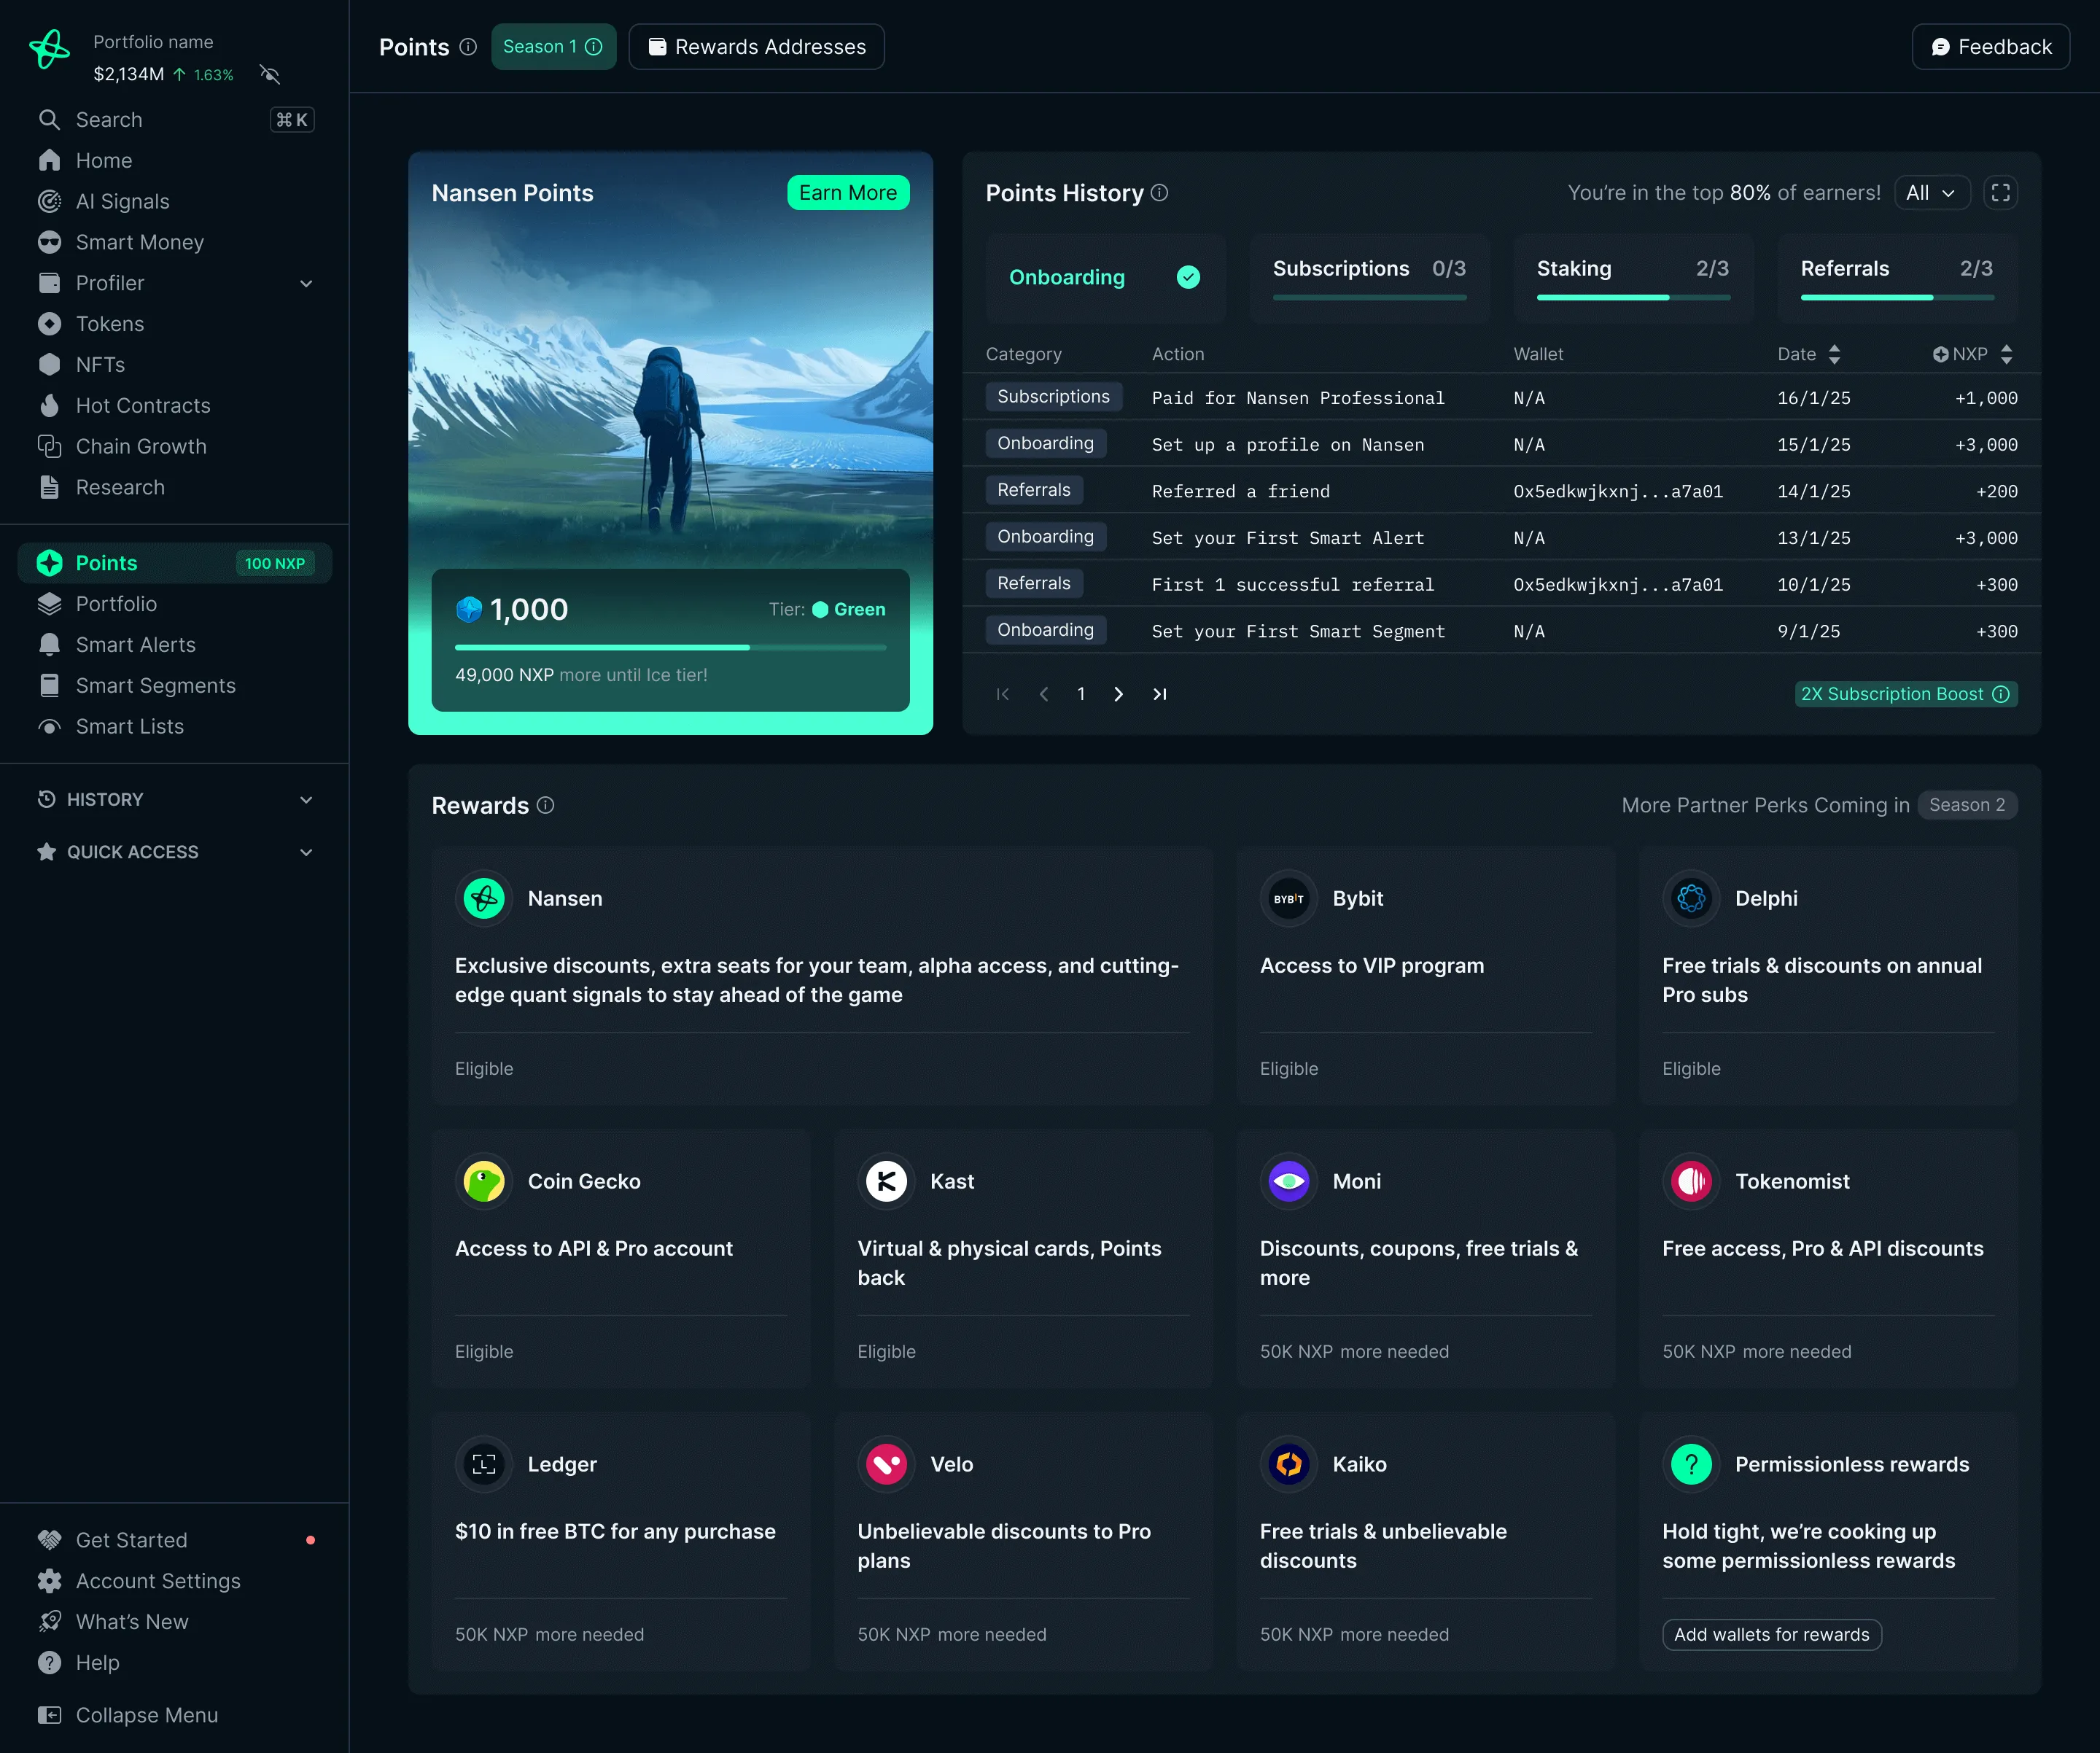Sort table by Date column

tap(1834, 354)
